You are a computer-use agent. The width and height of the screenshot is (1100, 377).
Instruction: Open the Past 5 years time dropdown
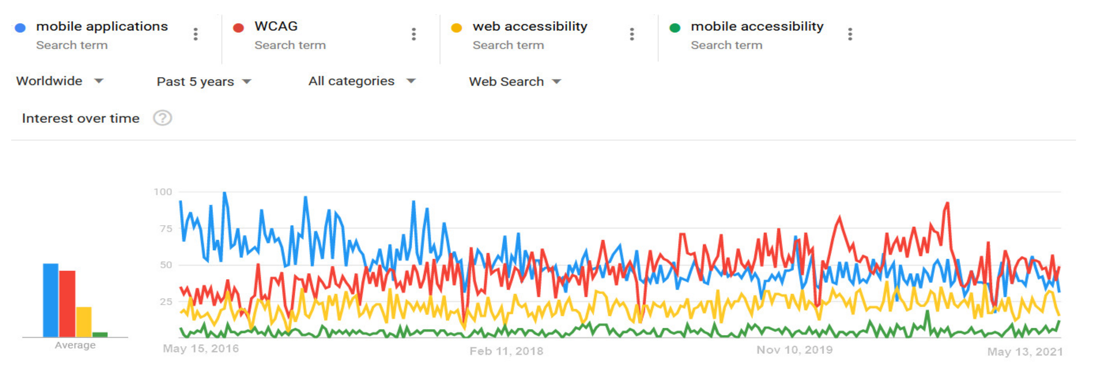(204, 82)
